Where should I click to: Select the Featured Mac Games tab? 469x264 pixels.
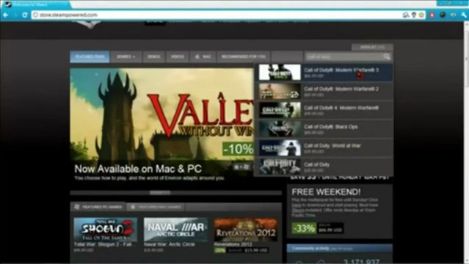point(156,207)
